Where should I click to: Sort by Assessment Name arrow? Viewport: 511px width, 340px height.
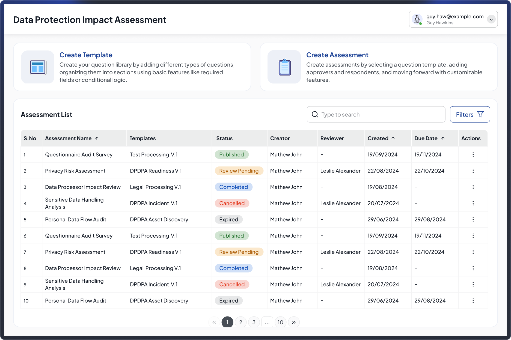[x=97, y=138]
